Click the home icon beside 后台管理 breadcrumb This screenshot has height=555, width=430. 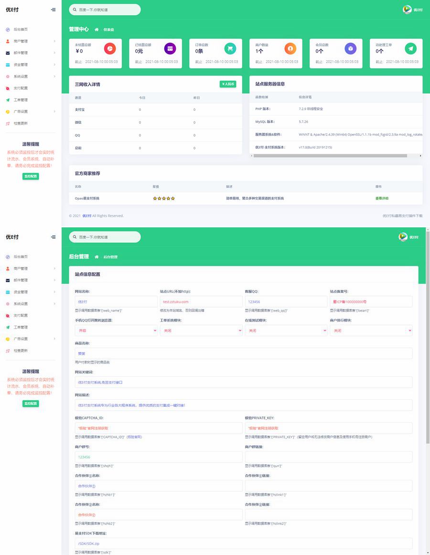(97, 257)
